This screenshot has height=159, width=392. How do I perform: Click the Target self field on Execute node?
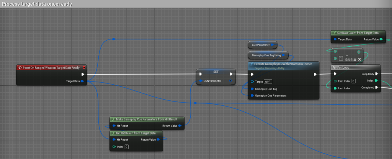coord(268,82)
